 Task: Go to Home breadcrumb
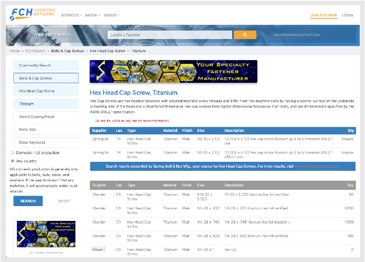[x=15, y=51]
